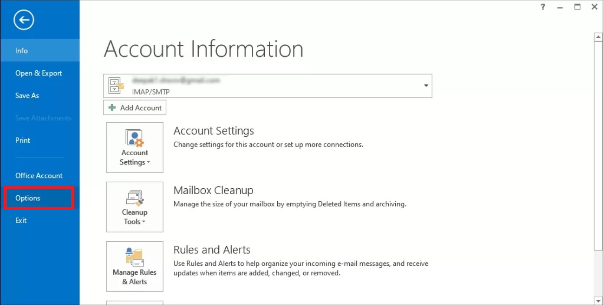Choose Save As in the sidebar
This screenshot has height=305, width=603.
(x=27, y=96)
